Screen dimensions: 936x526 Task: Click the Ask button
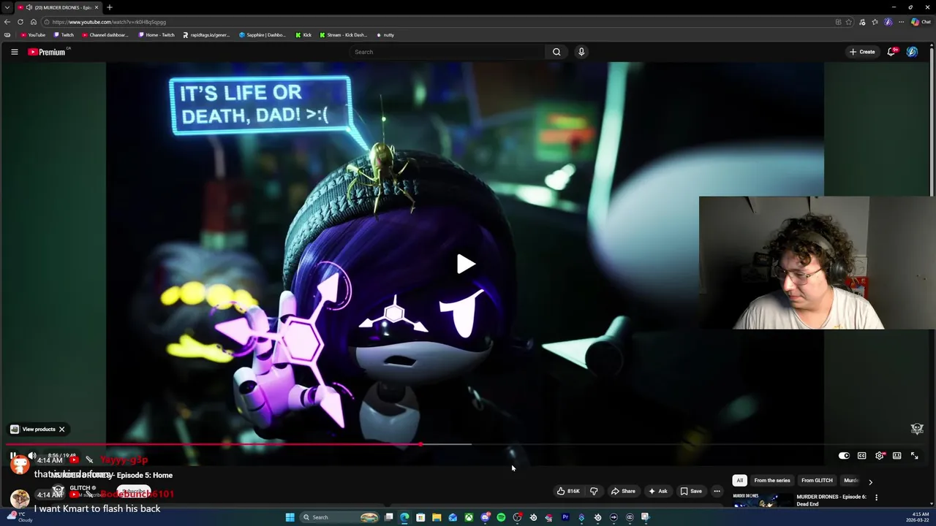(657, 491)
